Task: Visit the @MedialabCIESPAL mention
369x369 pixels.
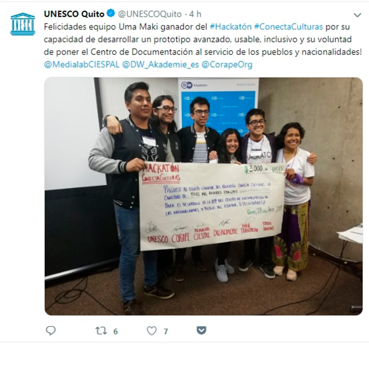Action: pos(82,65)
